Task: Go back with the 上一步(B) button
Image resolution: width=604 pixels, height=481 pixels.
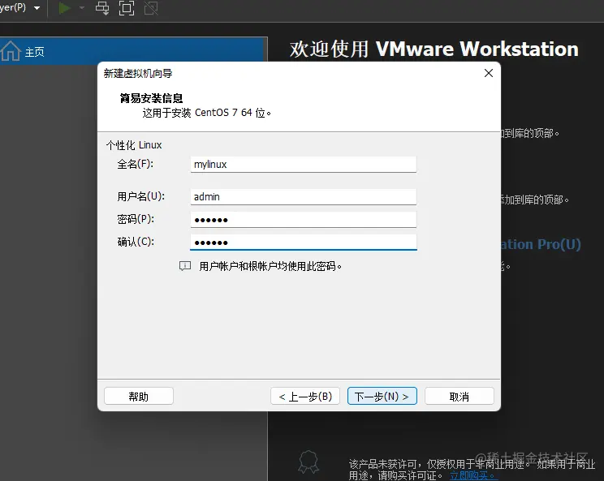Action: 305,396
